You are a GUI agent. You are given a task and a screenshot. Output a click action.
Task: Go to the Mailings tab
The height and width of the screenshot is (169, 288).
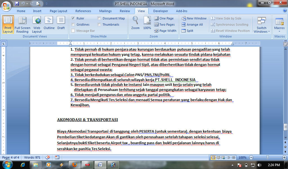point(105,11)
